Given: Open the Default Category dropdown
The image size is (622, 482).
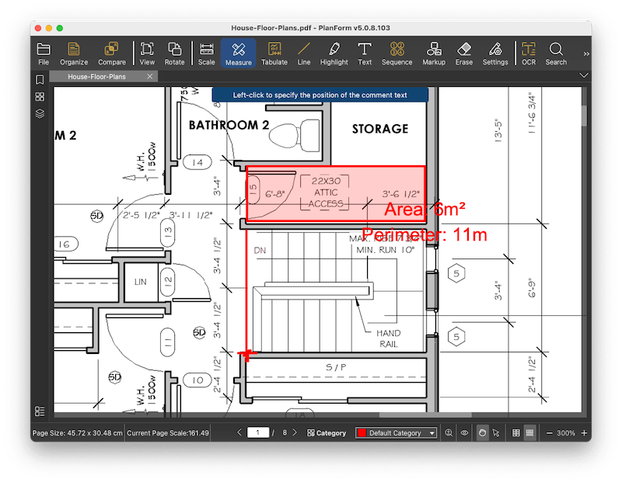Looking at the screenshot, I should coord(396,433).
